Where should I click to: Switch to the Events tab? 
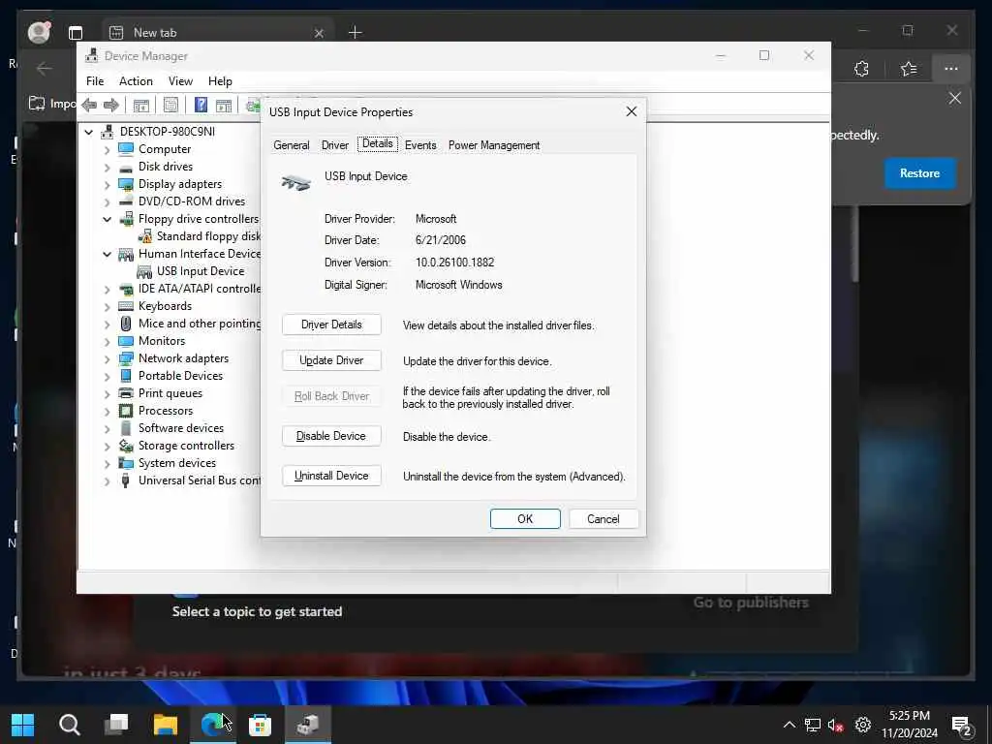coord(420,145)
